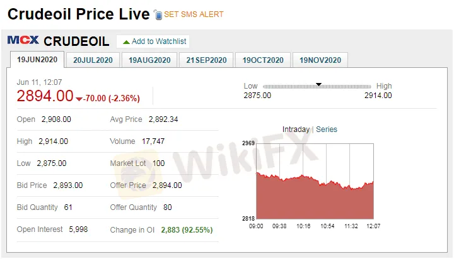Switch the chart to Series view
Screen dimensions: 454x259
[x=327, y=129]
